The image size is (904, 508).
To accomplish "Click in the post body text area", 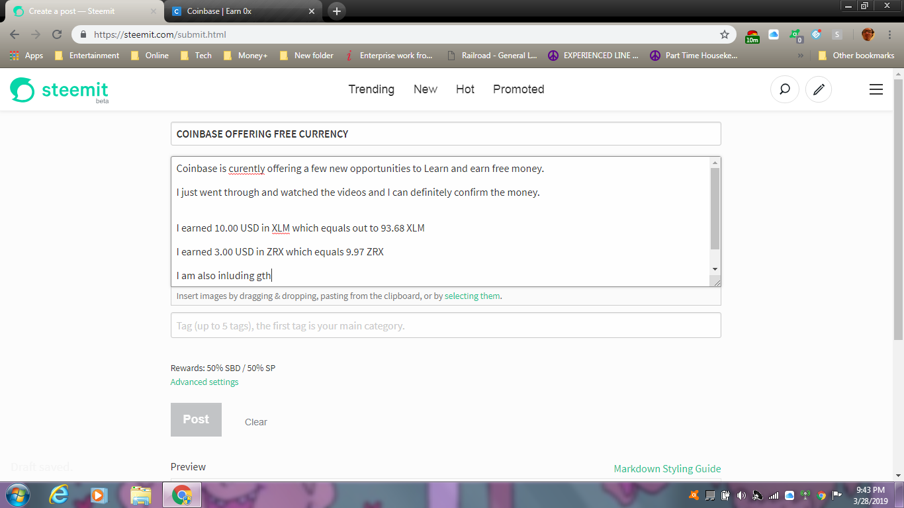I will pyautogui.click(x=440, y=222).
